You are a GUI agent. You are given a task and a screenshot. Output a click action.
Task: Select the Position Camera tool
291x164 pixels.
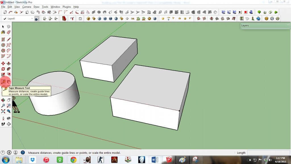[3, 118]
